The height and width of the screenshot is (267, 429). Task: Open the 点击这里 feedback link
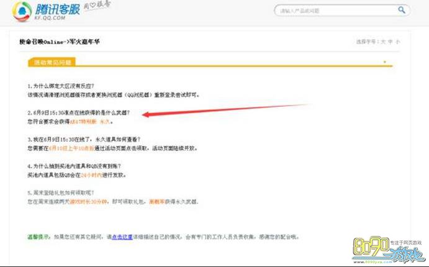click(x=119, y=237)
